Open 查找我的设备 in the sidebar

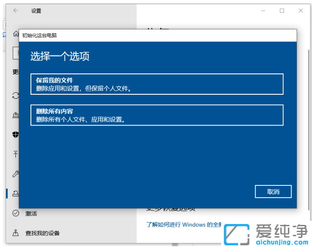[43, 233]
